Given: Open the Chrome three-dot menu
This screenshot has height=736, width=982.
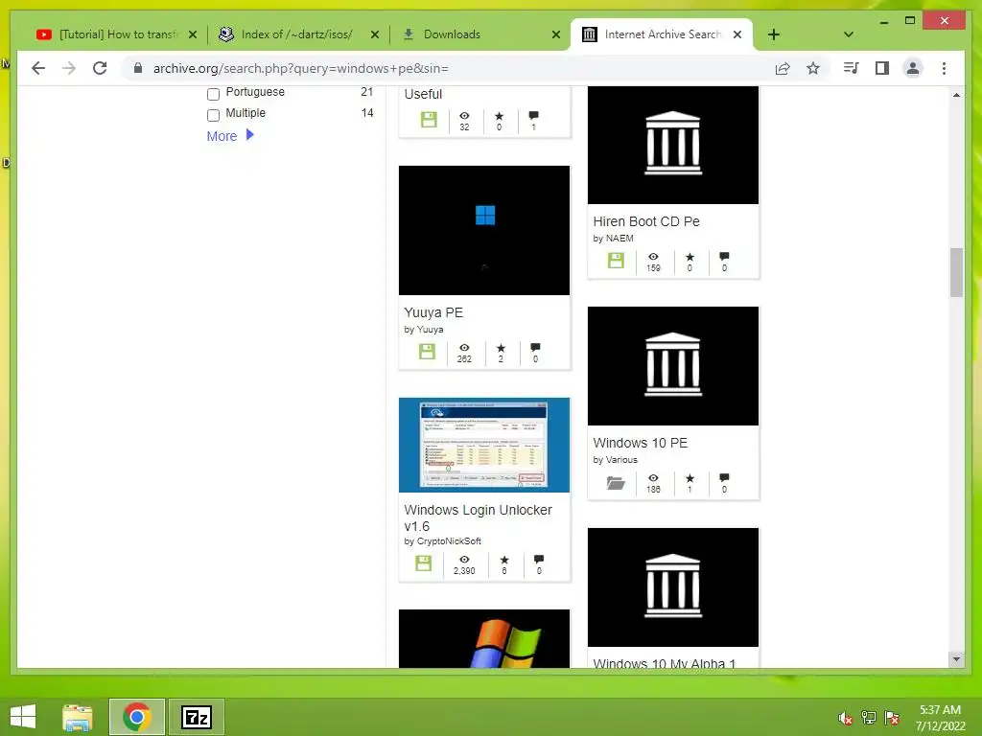Looking at the screenshot, I should (x=944, y=68).
